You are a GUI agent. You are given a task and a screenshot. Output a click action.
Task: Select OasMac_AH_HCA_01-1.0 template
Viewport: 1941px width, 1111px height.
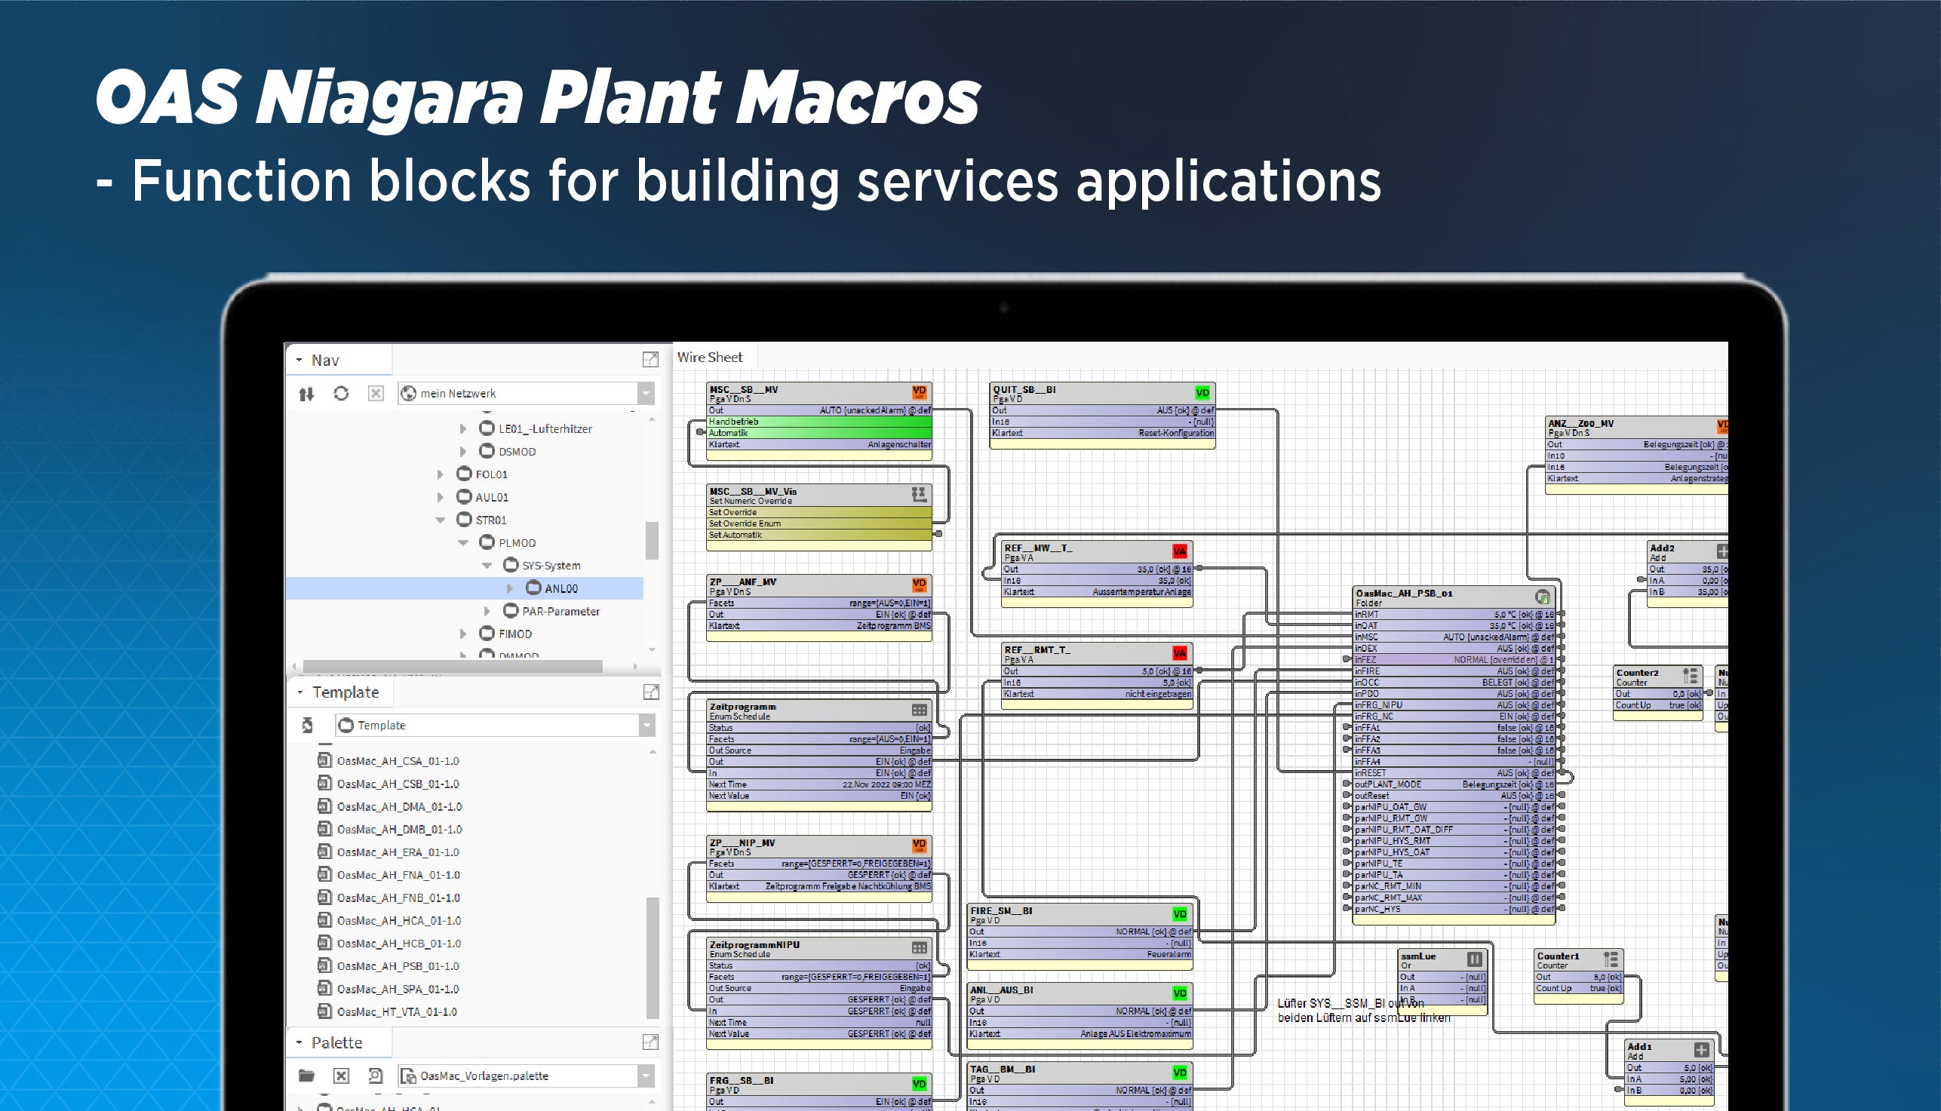[399, 921]
